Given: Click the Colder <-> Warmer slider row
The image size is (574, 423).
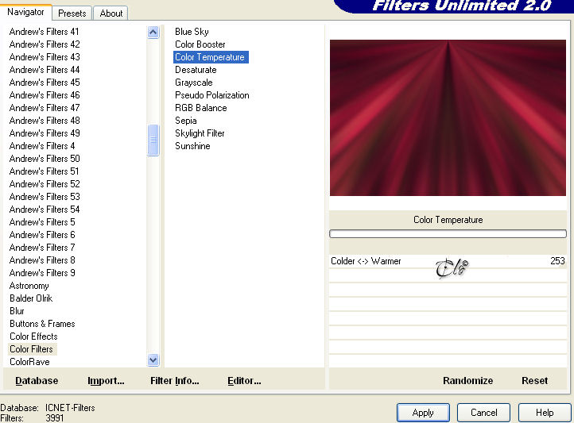Looking at the screenshot, I should coord(448,261).
